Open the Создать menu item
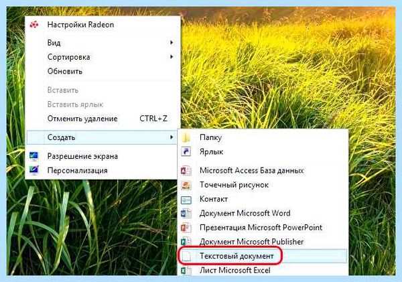The image size is (402, 282). click(101, 137)
